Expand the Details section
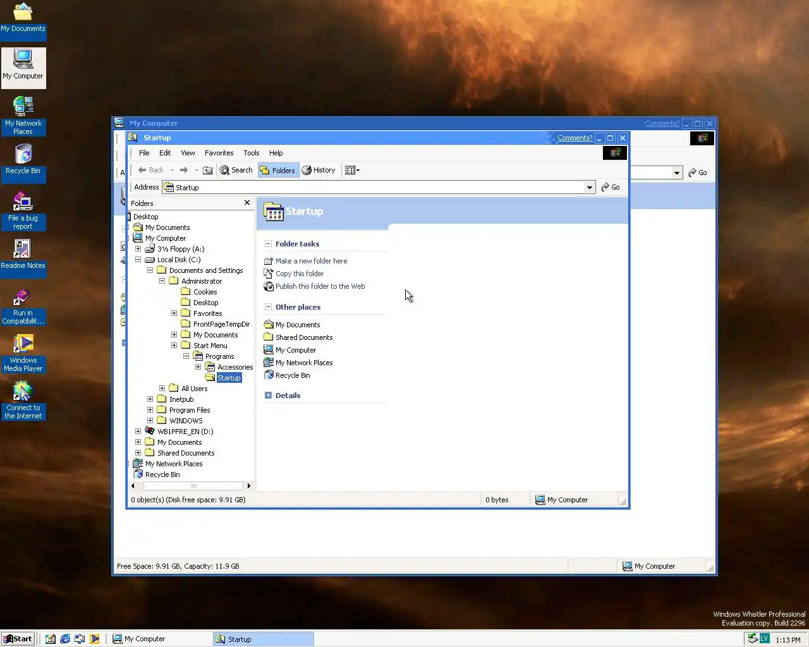Screen dimensions: 809x647 [x=268, y=395]
